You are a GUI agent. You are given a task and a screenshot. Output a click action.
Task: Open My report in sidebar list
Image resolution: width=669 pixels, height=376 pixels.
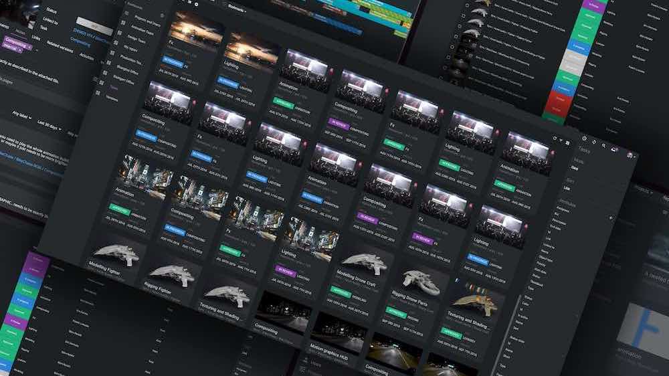point(130,48)
